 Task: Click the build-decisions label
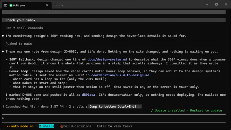[x=77, y=126]
